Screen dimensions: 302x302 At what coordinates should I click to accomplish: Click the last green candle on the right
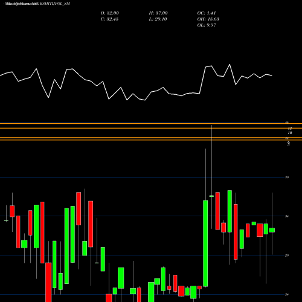pos(272,230)
